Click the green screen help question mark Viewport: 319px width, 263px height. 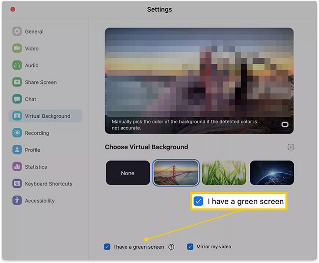(x=171, y=247)
